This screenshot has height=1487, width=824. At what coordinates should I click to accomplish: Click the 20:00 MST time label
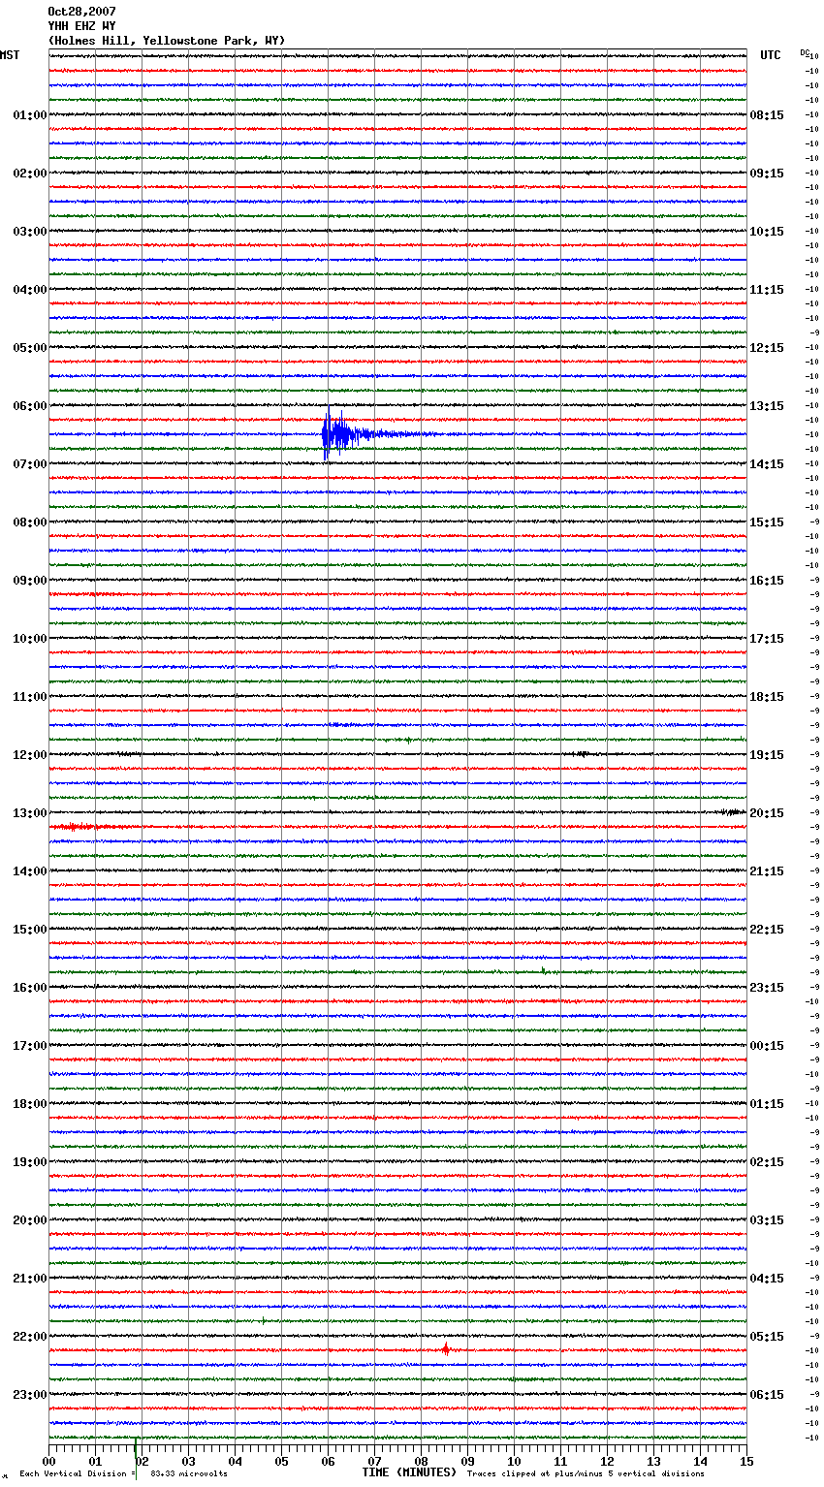[30, 1220]
